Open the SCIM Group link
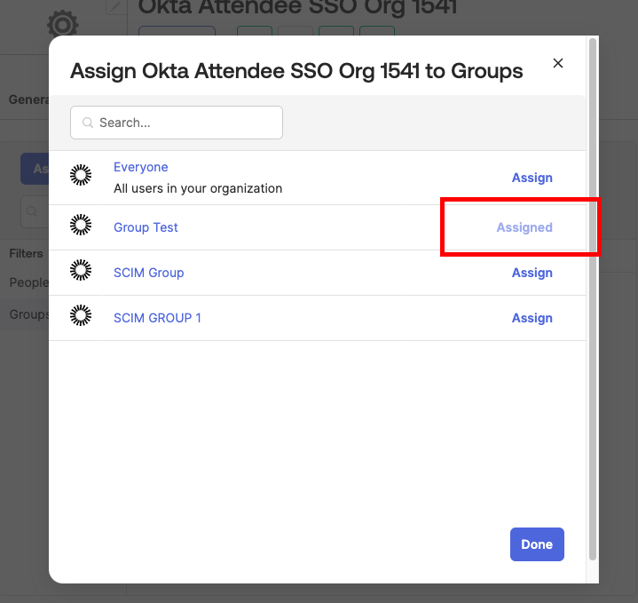Screen dimensions: 638x603 click(148, 273)
